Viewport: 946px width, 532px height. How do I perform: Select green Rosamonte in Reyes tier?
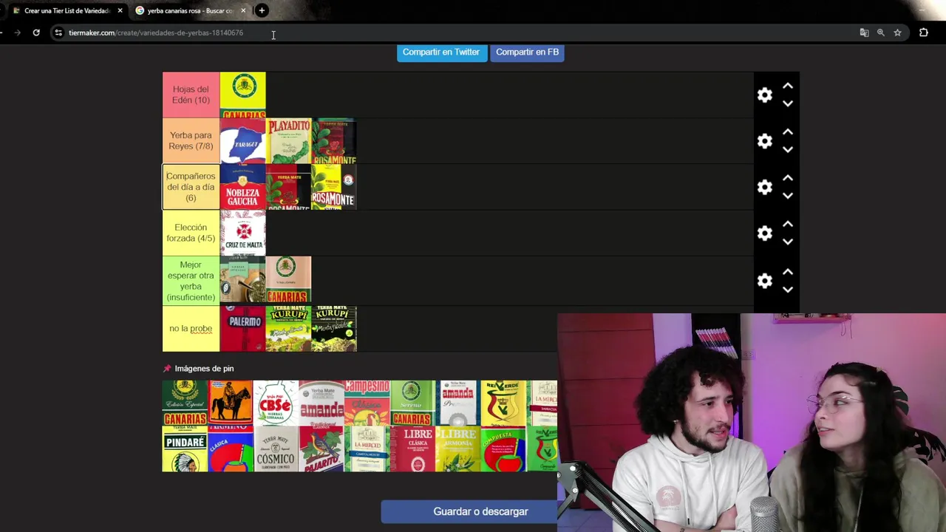pyautogui.click(x=334, y=141)
